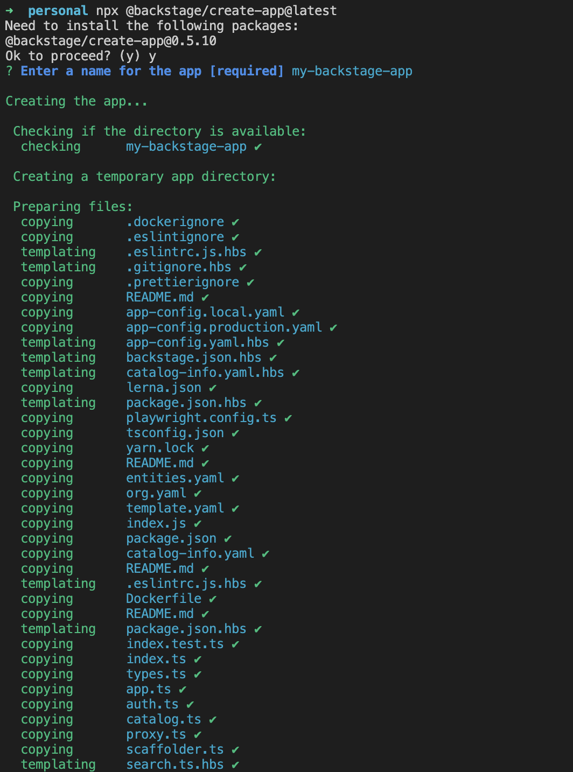Click the Creating the app... status text
Image resolution: width=573 pixels, height=772 pixels.
tap(76, 101)
